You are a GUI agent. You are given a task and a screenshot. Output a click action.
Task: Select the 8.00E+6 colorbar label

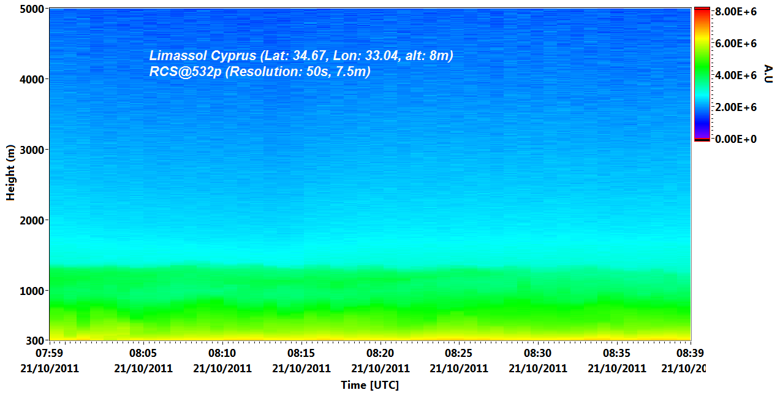[735, 12]
